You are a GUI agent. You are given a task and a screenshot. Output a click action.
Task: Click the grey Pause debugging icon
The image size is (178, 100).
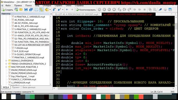click(109, 10)
